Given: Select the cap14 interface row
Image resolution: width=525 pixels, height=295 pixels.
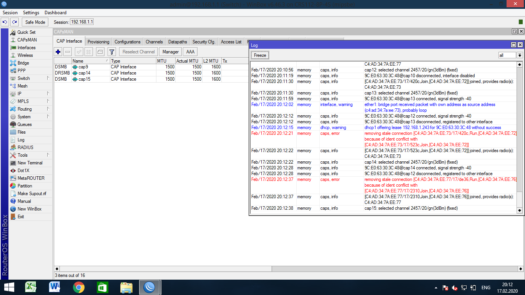Looking at the screenshot, I should [x=151, y=73].
